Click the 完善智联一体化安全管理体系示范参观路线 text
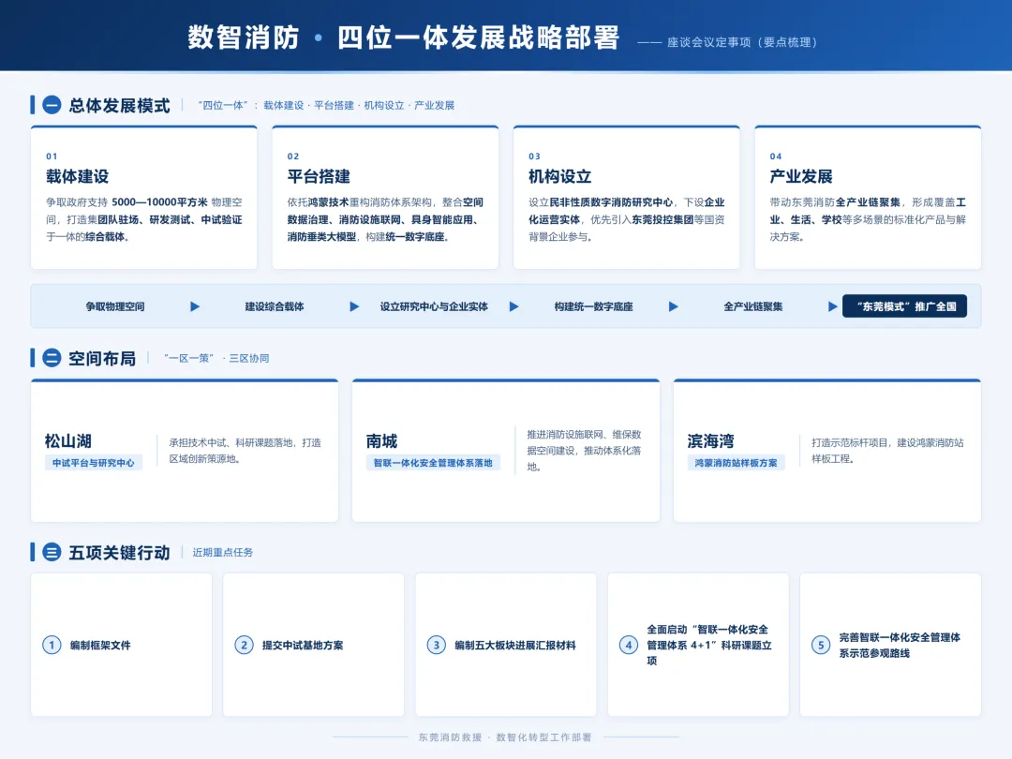This screenshot has width=1012, height=759. pos(900,645)
